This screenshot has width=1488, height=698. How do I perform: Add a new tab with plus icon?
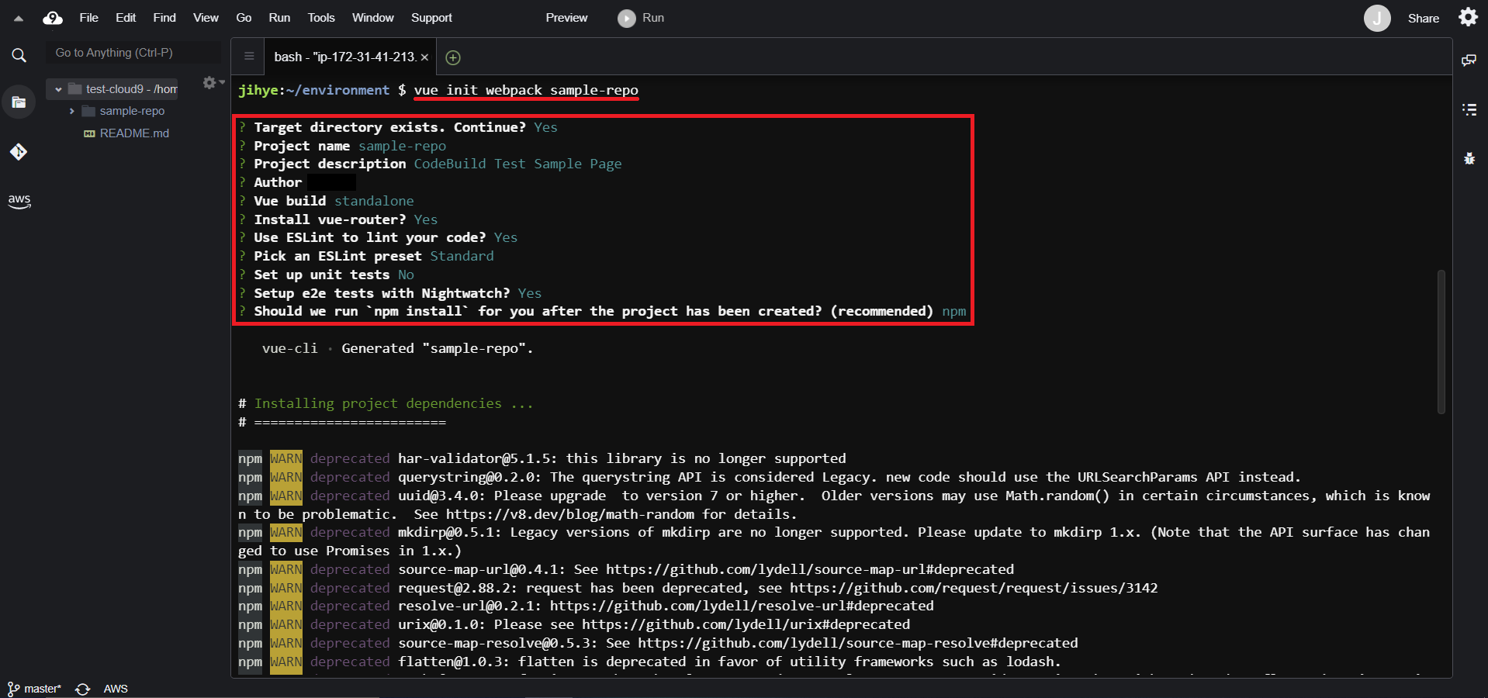pos(454,57)
